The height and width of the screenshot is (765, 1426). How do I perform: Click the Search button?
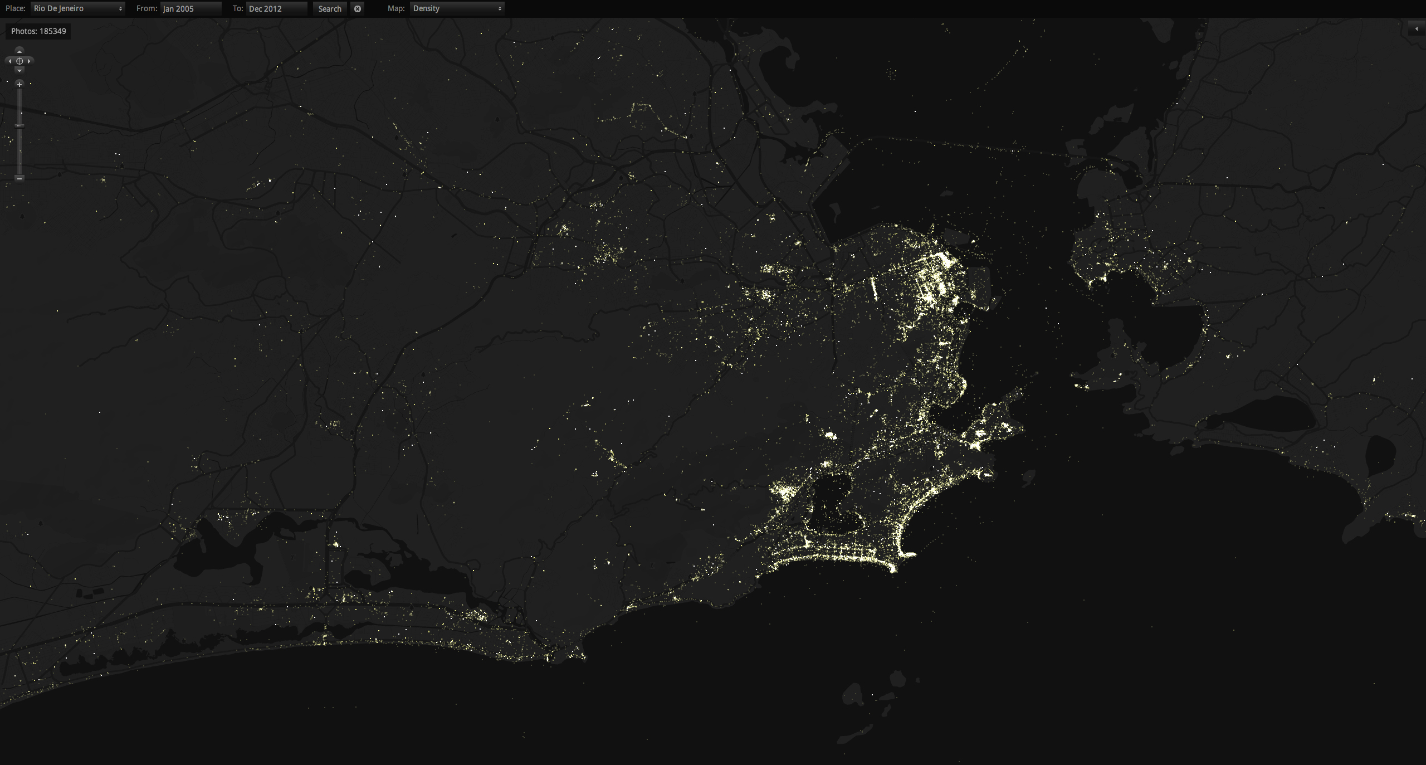[330, 8]
